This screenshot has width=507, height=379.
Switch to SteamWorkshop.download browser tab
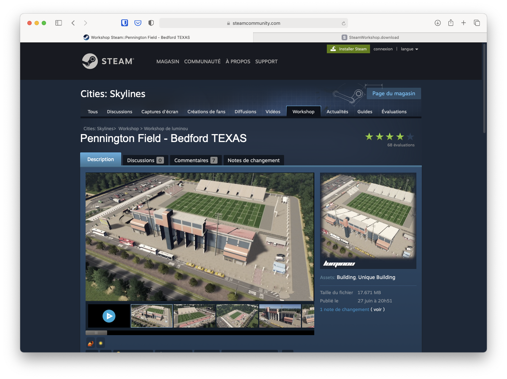pos(370,37)
